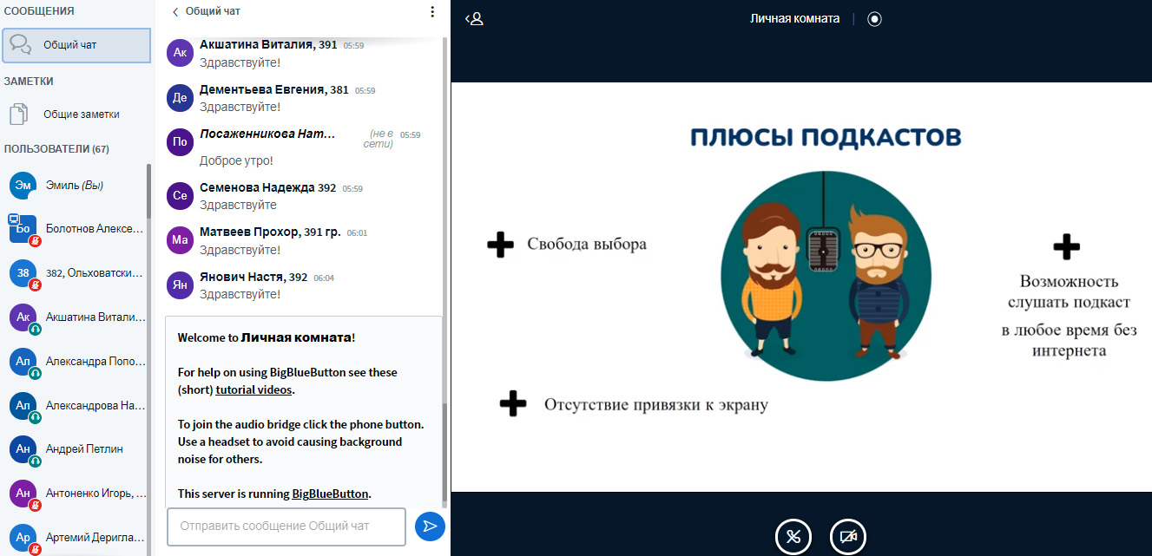The height and width of the screenshot is (556, 1152).
Task: Click the send message arrow button
Action: click(x=430, y=526)
